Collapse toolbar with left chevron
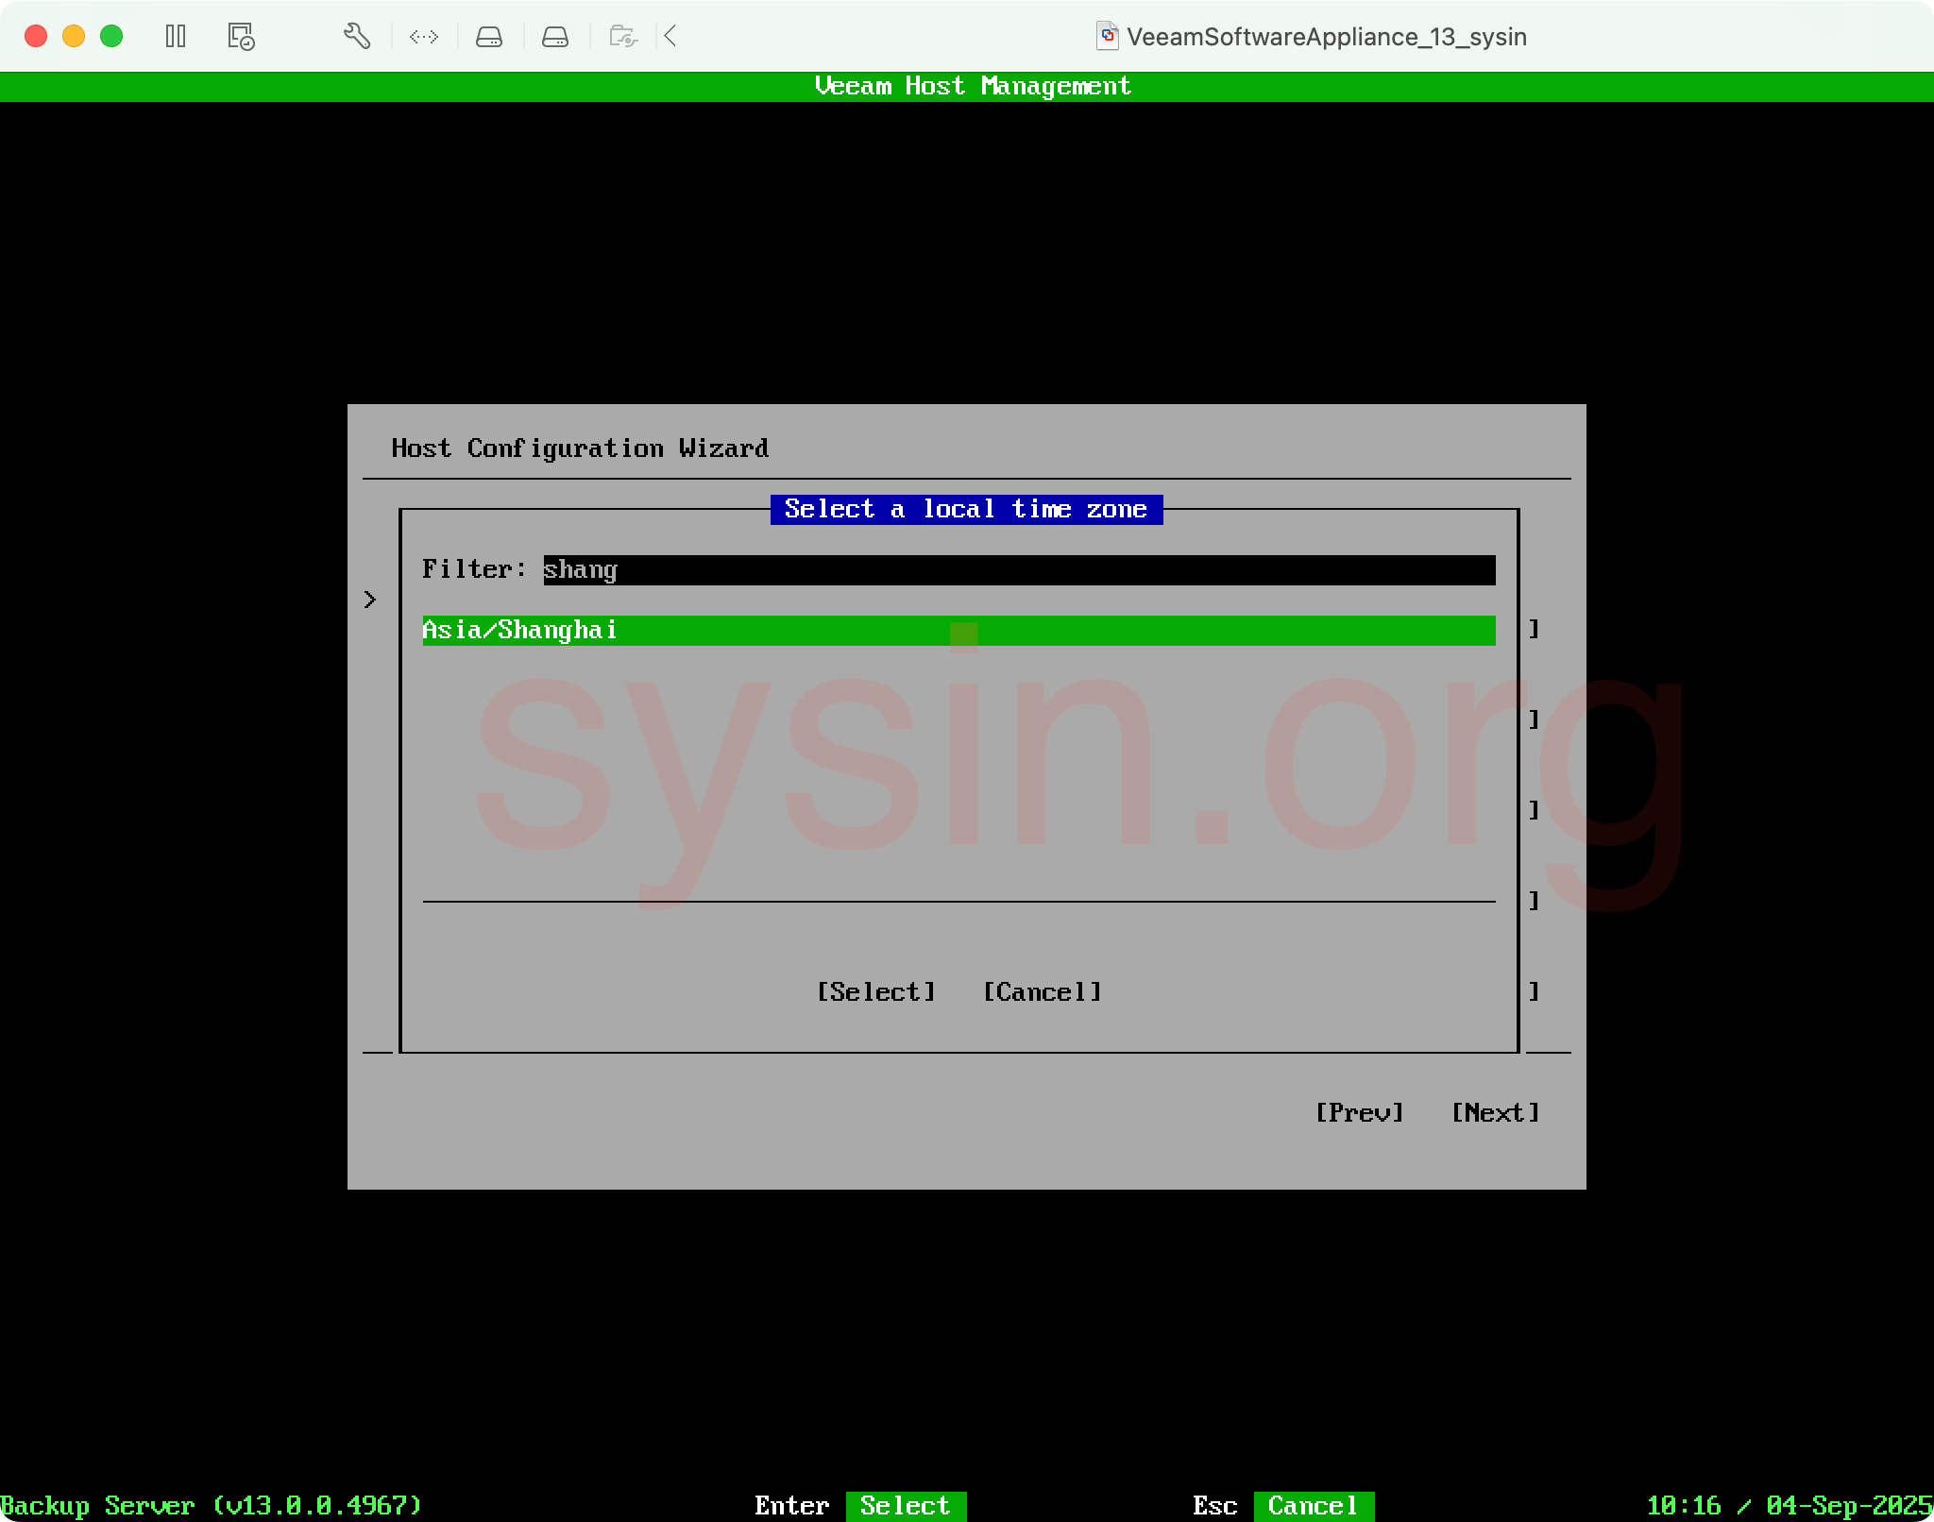The width and height of the screenshot is (1934, 1522). (670, 37)
